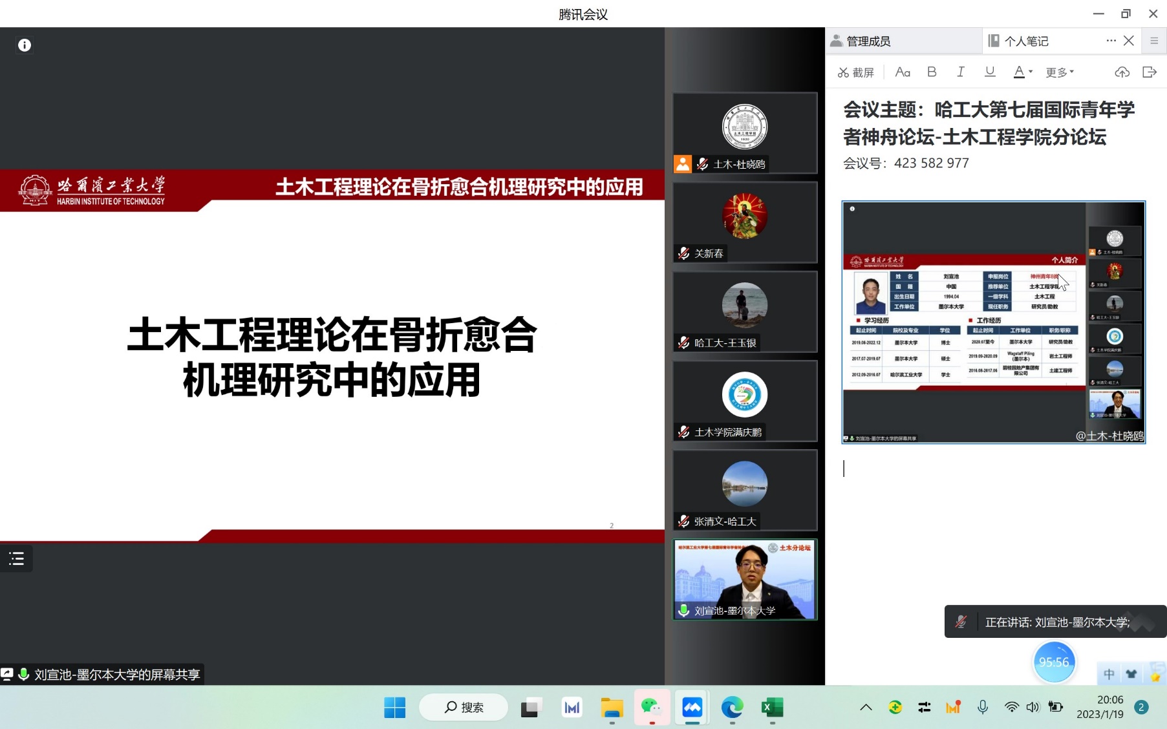Open the three-dot options of notes tab
Image resolution: width=1167 pixels, height=729 pixels.
pyautogui.click(x=1111, y=41)
